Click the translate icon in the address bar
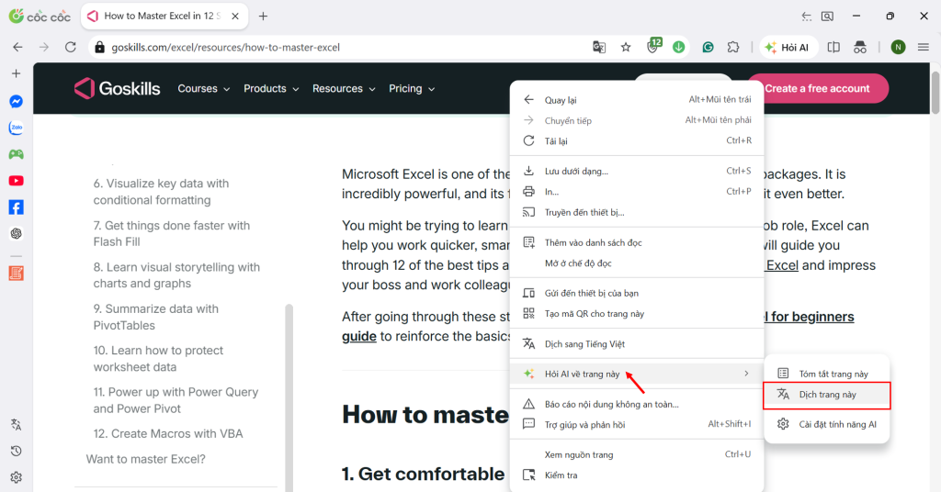The width and height of the screenshot is (941, 492). coord(599,48)
